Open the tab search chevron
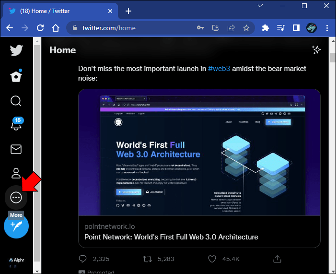The image size is (336, 274). pos(260,6)
